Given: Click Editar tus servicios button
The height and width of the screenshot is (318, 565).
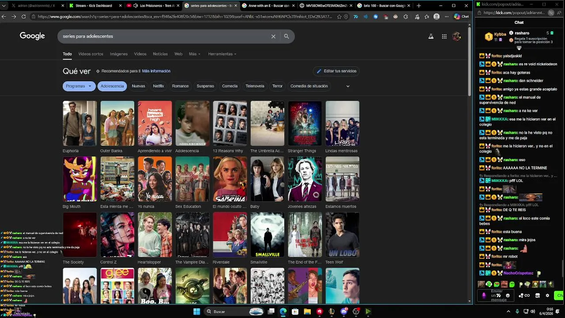Looking at the screenshot, I should 336,71.
